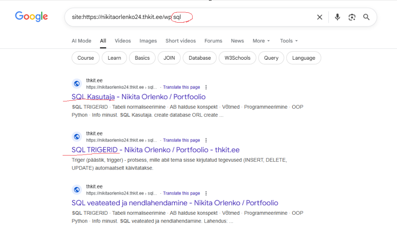Viewport: 397px width, 232px height.
Task: Open AI Mode tab
Action: click(81, 41)
